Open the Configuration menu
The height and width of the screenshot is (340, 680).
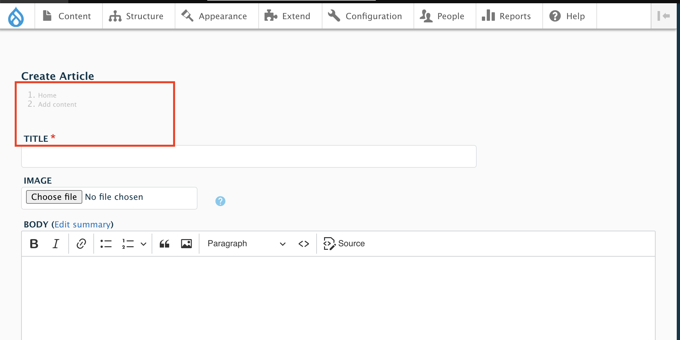point(367,16)
